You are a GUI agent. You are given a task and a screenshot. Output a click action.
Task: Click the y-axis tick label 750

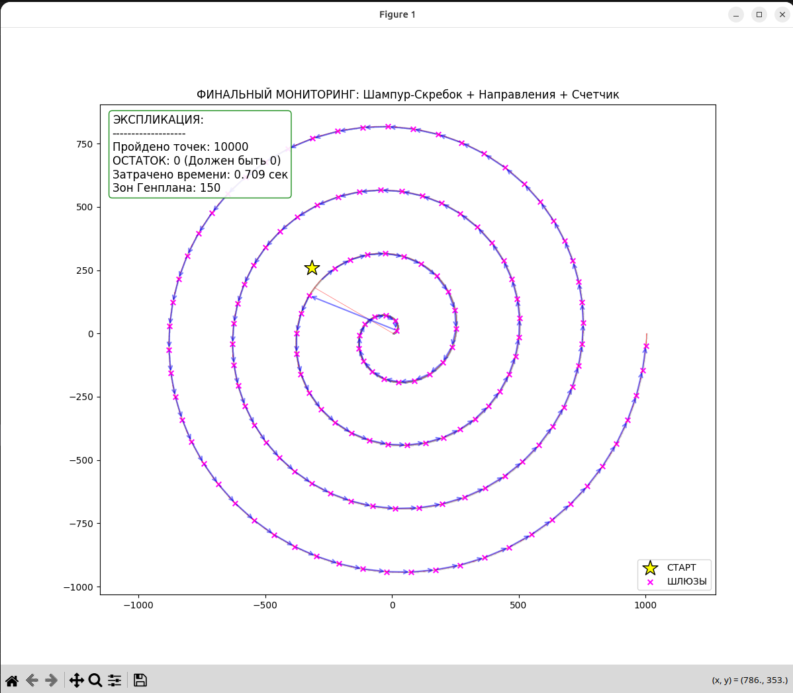85,144
